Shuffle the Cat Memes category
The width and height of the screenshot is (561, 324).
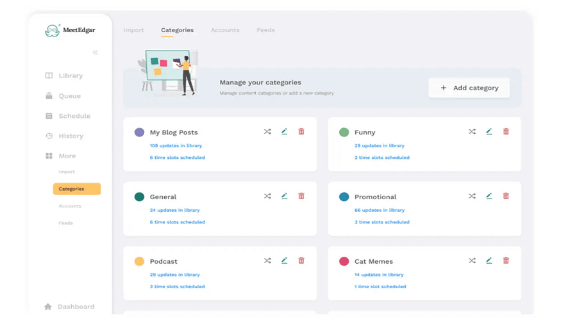pos(472,261)
